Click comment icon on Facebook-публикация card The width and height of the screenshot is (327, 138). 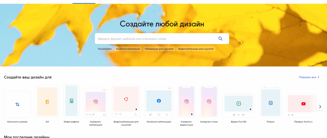pos(159,115)
